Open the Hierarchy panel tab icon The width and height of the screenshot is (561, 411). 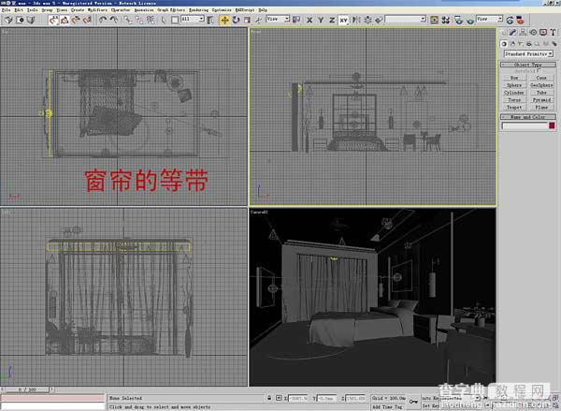523,33
